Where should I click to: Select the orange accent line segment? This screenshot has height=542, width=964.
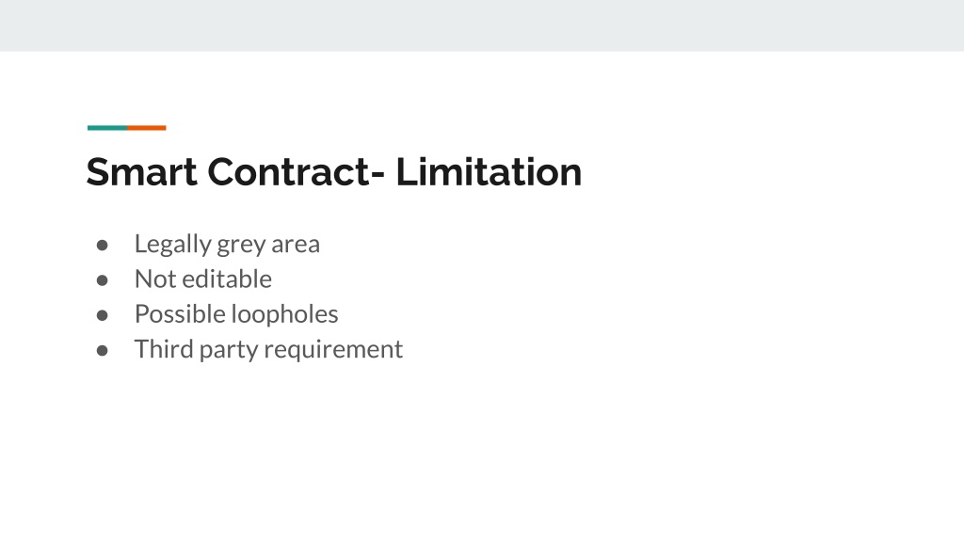click(147, 128)
